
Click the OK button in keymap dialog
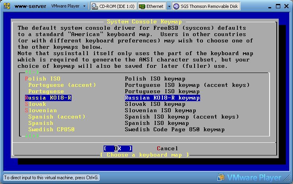118,149
